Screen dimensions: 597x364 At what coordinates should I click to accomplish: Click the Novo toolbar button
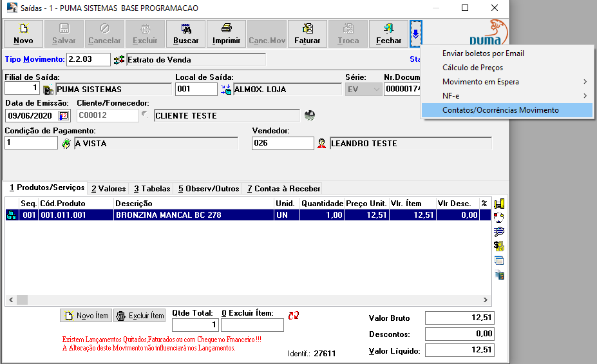(x=24, y=34)
